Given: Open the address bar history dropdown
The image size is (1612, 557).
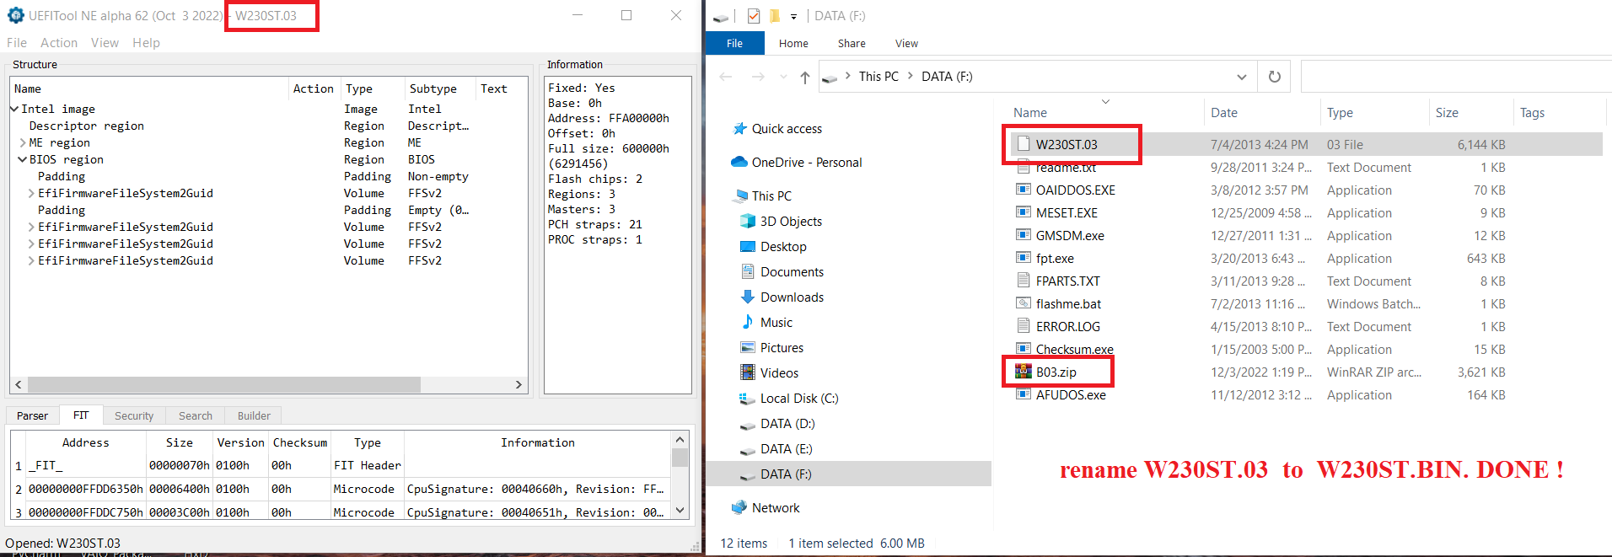Looking at the screenshot, I should (1241, 77).
